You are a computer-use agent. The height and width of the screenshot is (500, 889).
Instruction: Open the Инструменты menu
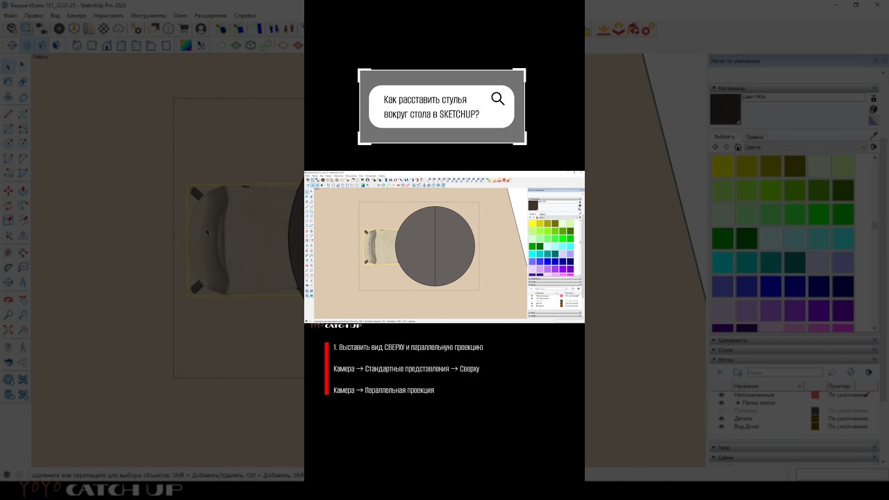149,15
